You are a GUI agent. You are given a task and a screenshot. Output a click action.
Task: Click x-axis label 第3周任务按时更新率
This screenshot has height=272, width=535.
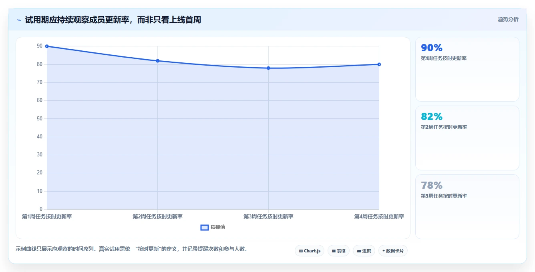(x=268, y=216)
